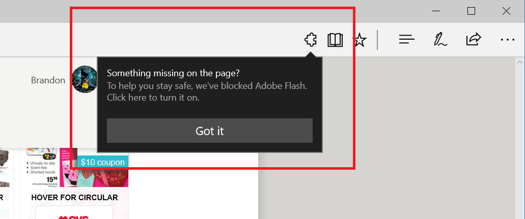The image size is (525, 219).
Task: Click the 'Something missing on the page?' heading
Action: pos(173,73)
